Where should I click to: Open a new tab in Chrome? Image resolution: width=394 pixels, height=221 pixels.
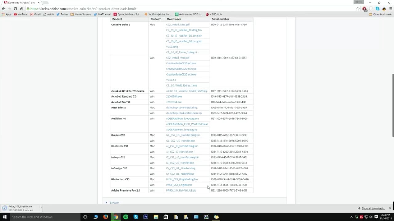tap(45, 2)
